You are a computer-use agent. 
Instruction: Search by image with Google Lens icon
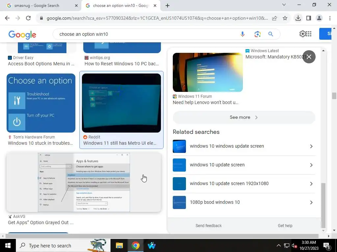pyautogui.click(x=257, y=34)
